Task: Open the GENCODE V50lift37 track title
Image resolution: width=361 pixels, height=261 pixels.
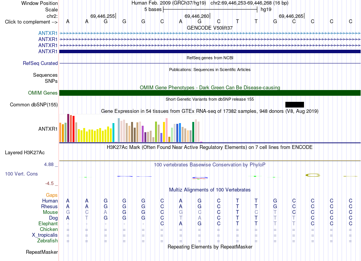Action: [210, 28]
